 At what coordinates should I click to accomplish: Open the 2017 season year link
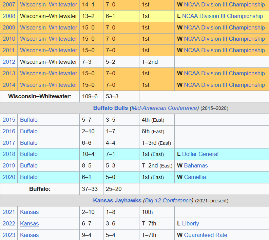pyautogui.click(x=9, y=143)
